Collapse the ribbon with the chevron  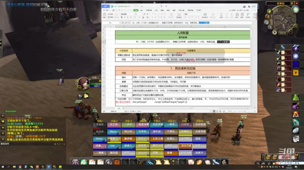pos(255,10)
